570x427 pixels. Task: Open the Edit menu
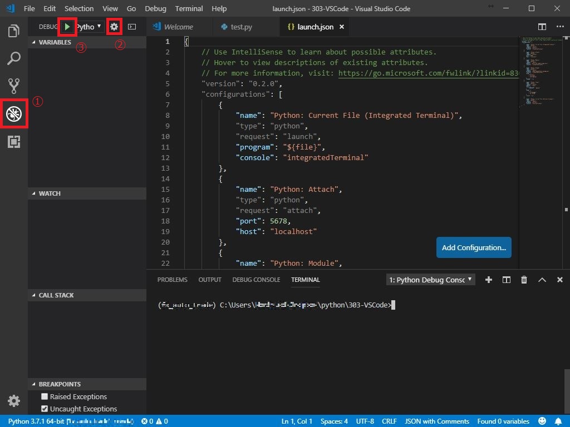coord(50,8)
